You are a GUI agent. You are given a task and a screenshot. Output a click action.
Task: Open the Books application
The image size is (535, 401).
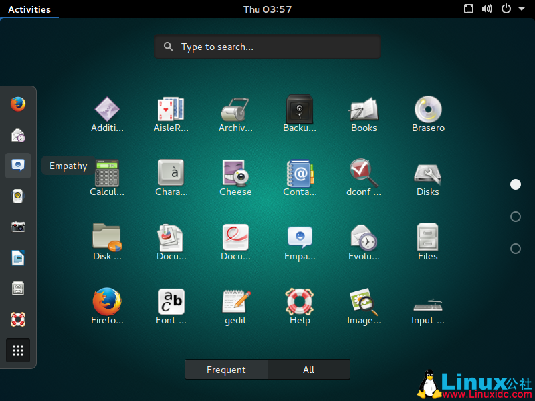[364, 110]
